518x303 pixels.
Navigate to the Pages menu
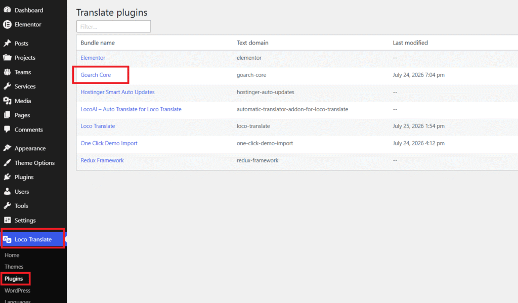[22, 115]
